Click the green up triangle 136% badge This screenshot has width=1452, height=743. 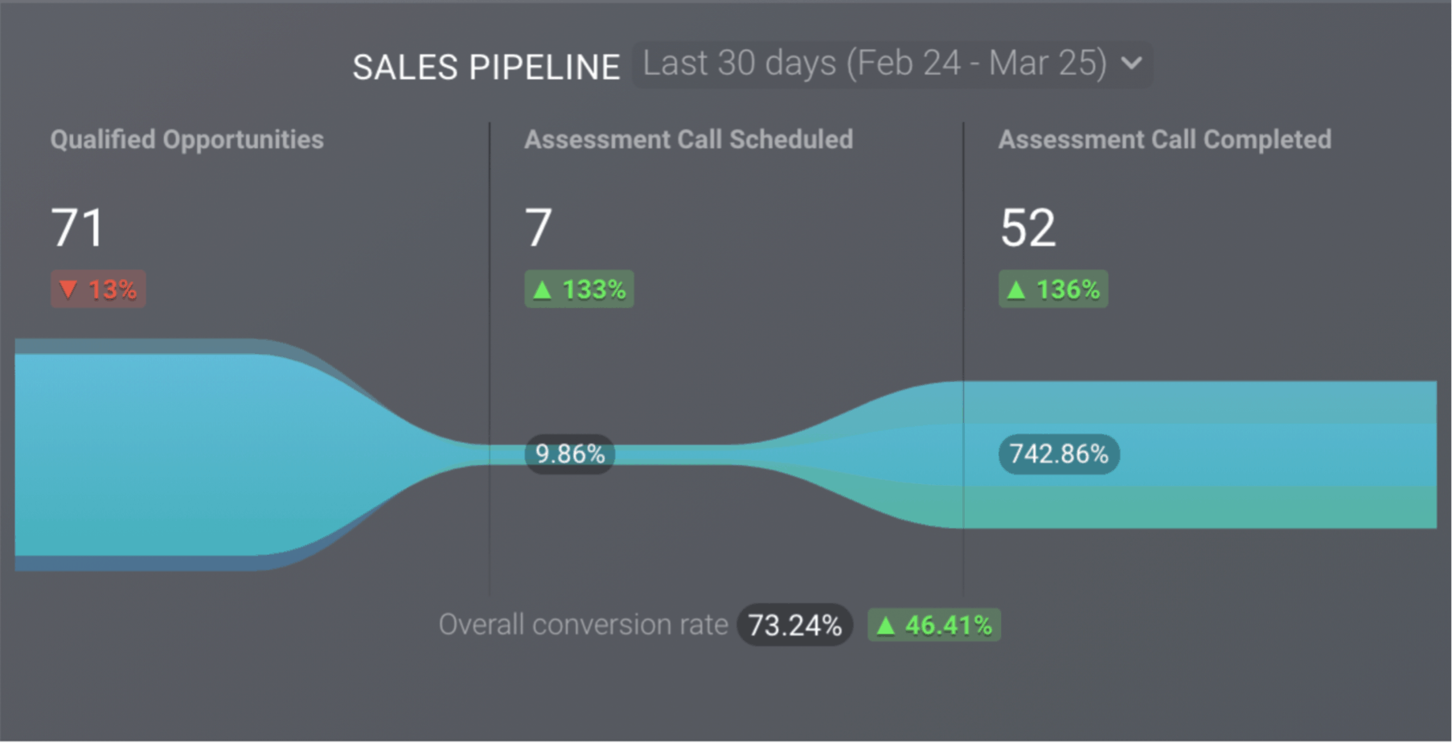point(1053,289)
